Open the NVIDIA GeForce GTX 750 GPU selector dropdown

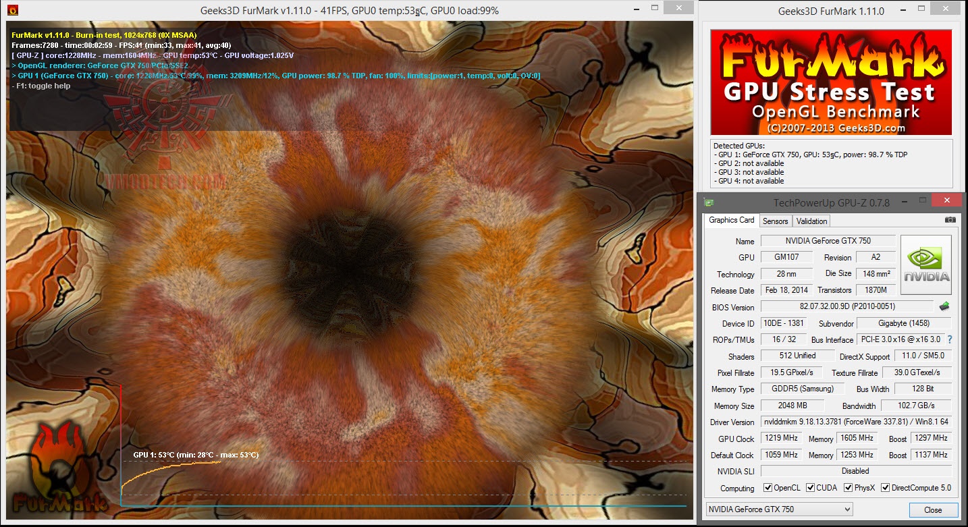click(780, 509)
